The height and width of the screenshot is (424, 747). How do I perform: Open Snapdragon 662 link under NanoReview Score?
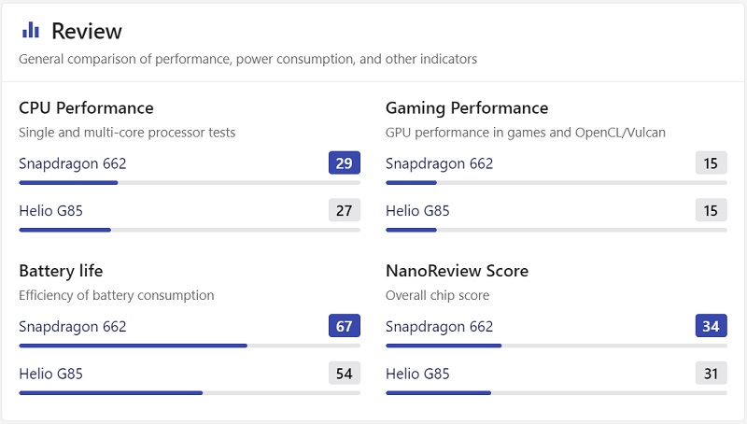tap(439, 326)
